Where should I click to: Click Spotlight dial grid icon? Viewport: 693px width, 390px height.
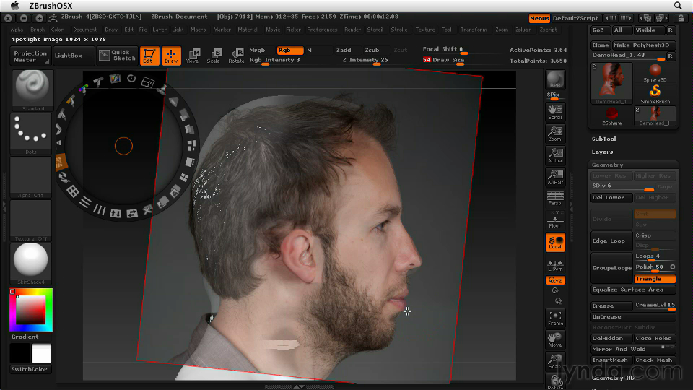72,191
